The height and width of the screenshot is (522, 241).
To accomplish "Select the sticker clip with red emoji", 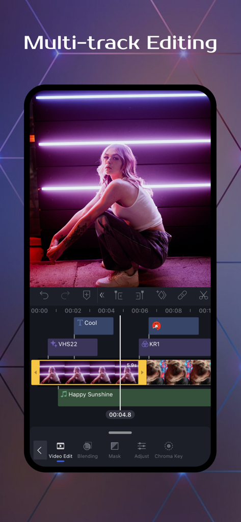I will point(174,326).
